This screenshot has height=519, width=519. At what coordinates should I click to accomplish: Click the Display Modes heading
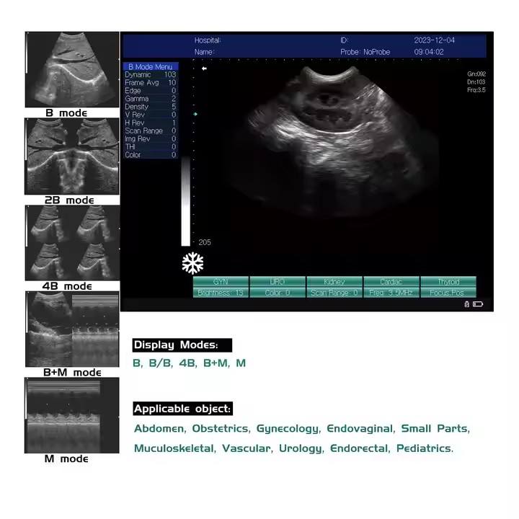[x=182, y=345]
